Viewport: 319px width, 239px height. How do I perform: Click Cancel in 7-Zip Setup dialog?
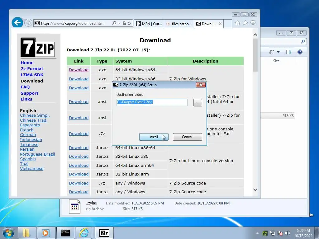coord(187,137)
